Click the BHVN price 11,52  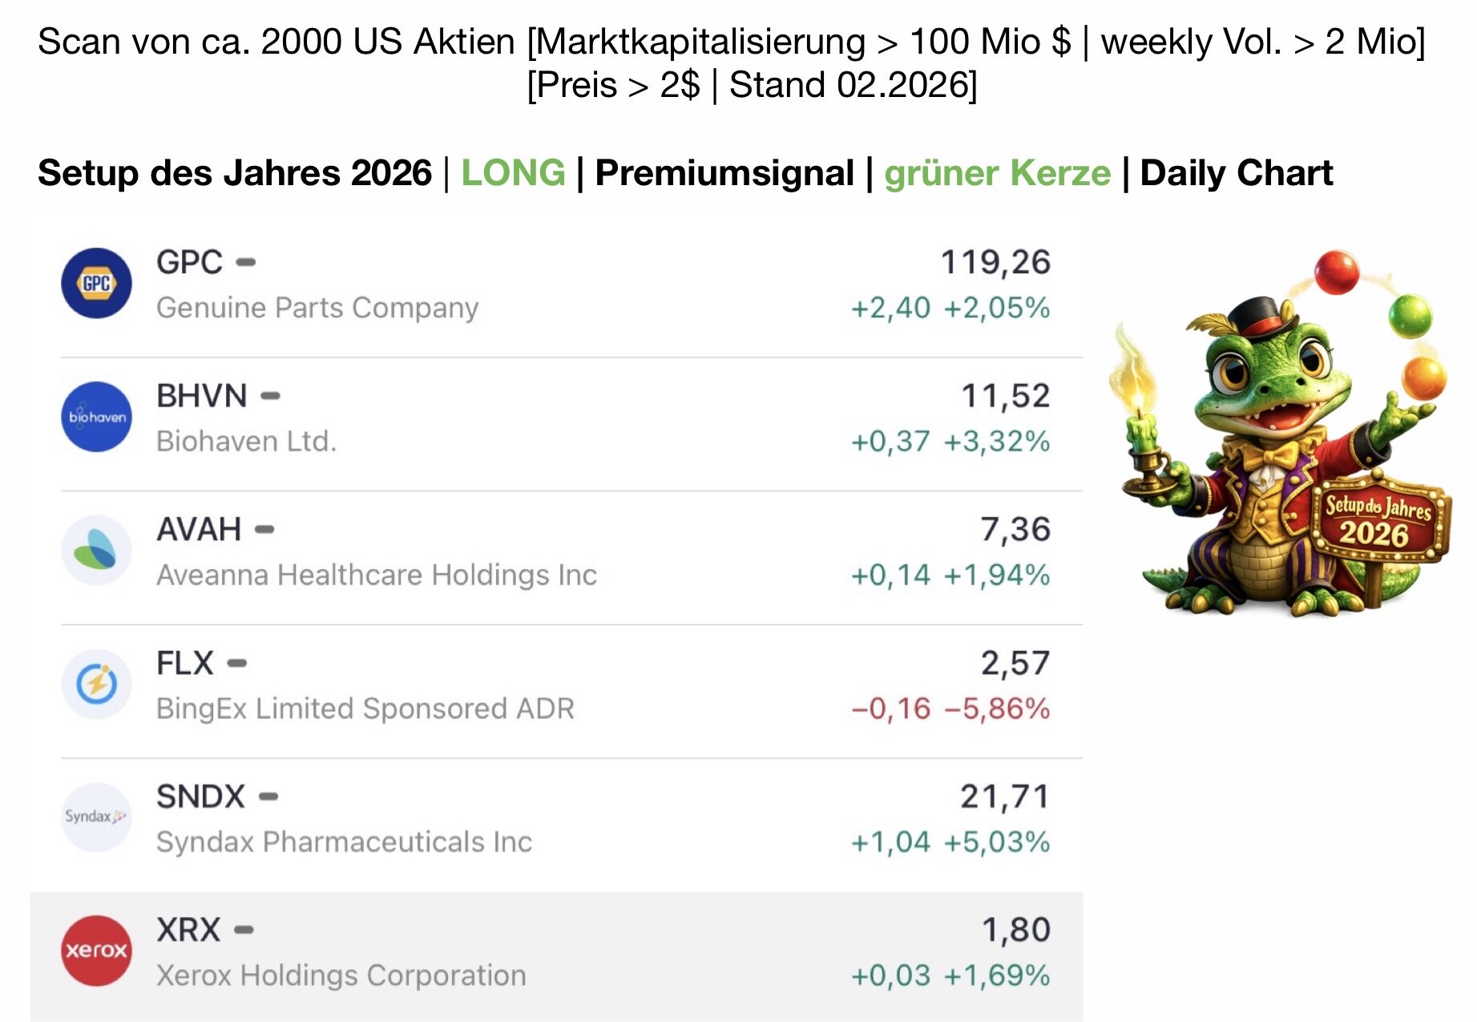coord(1005,396)
